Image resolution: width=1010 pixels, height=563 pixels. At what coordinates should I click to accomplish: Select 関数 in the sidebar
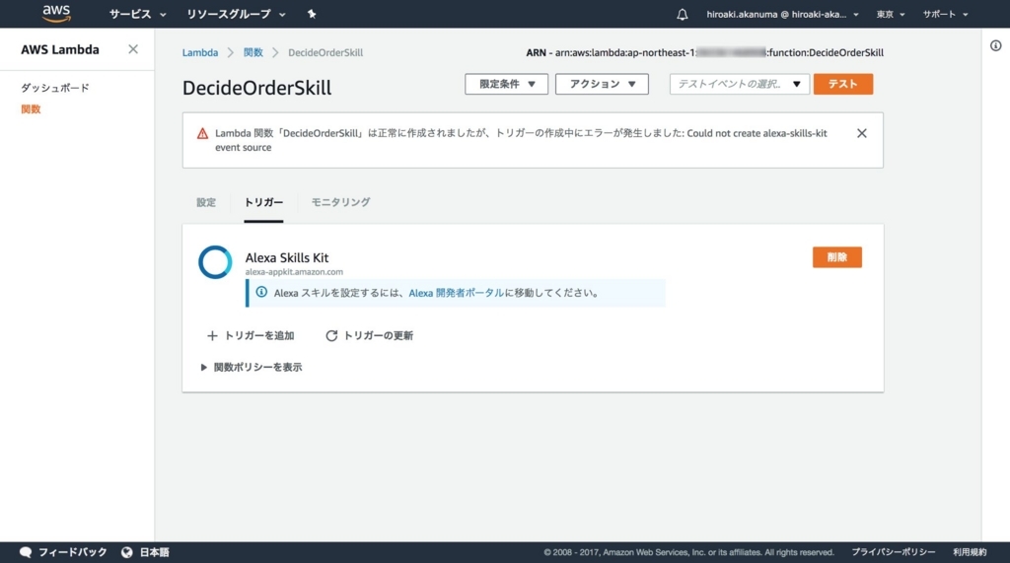(31, 108)
